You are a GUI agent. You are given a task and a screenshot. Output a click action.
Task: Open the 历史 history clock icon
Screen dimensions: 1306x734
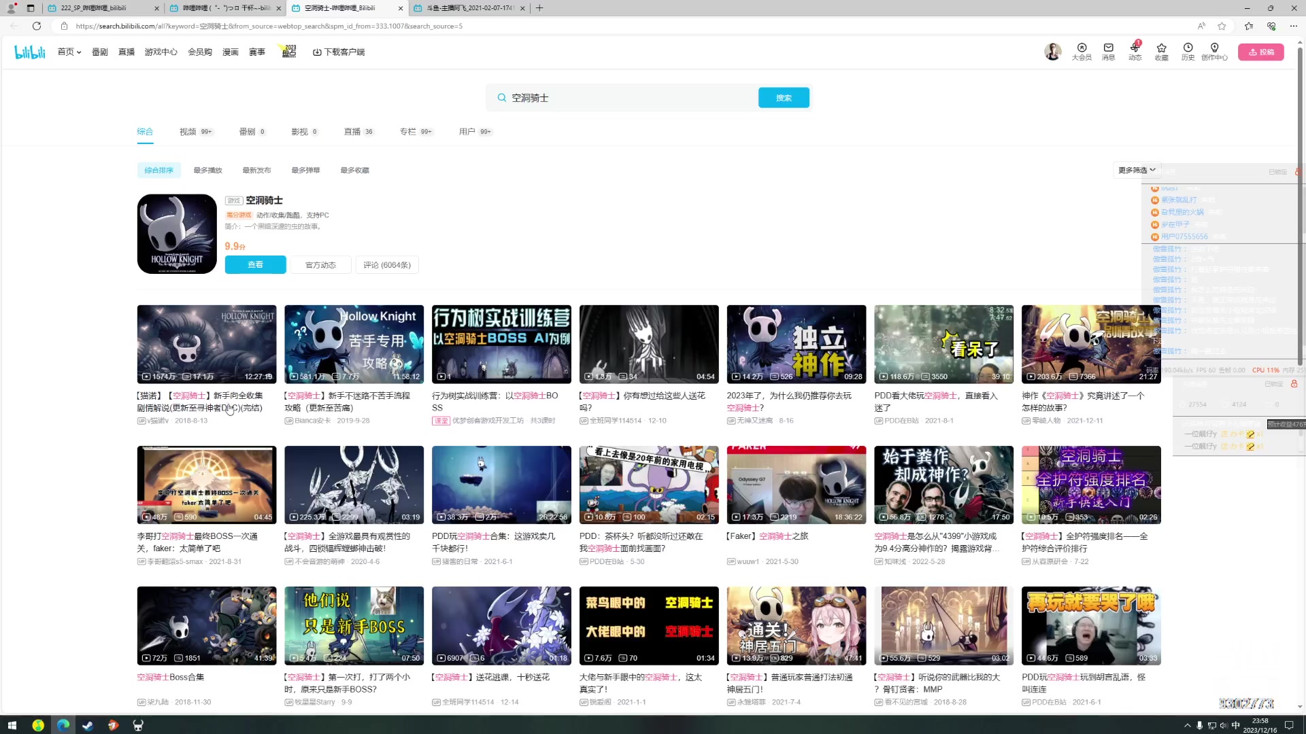pos(1188,52)
